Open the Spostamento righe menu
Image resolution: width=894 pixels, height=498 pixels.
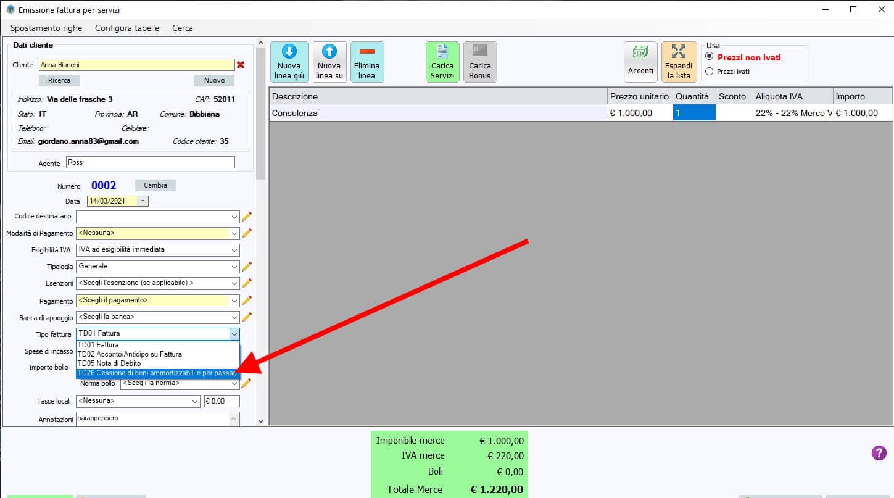[46, 28]
